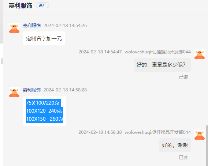
Task: Click highlighted line 100X120 240克
Action: pos(44,111)
